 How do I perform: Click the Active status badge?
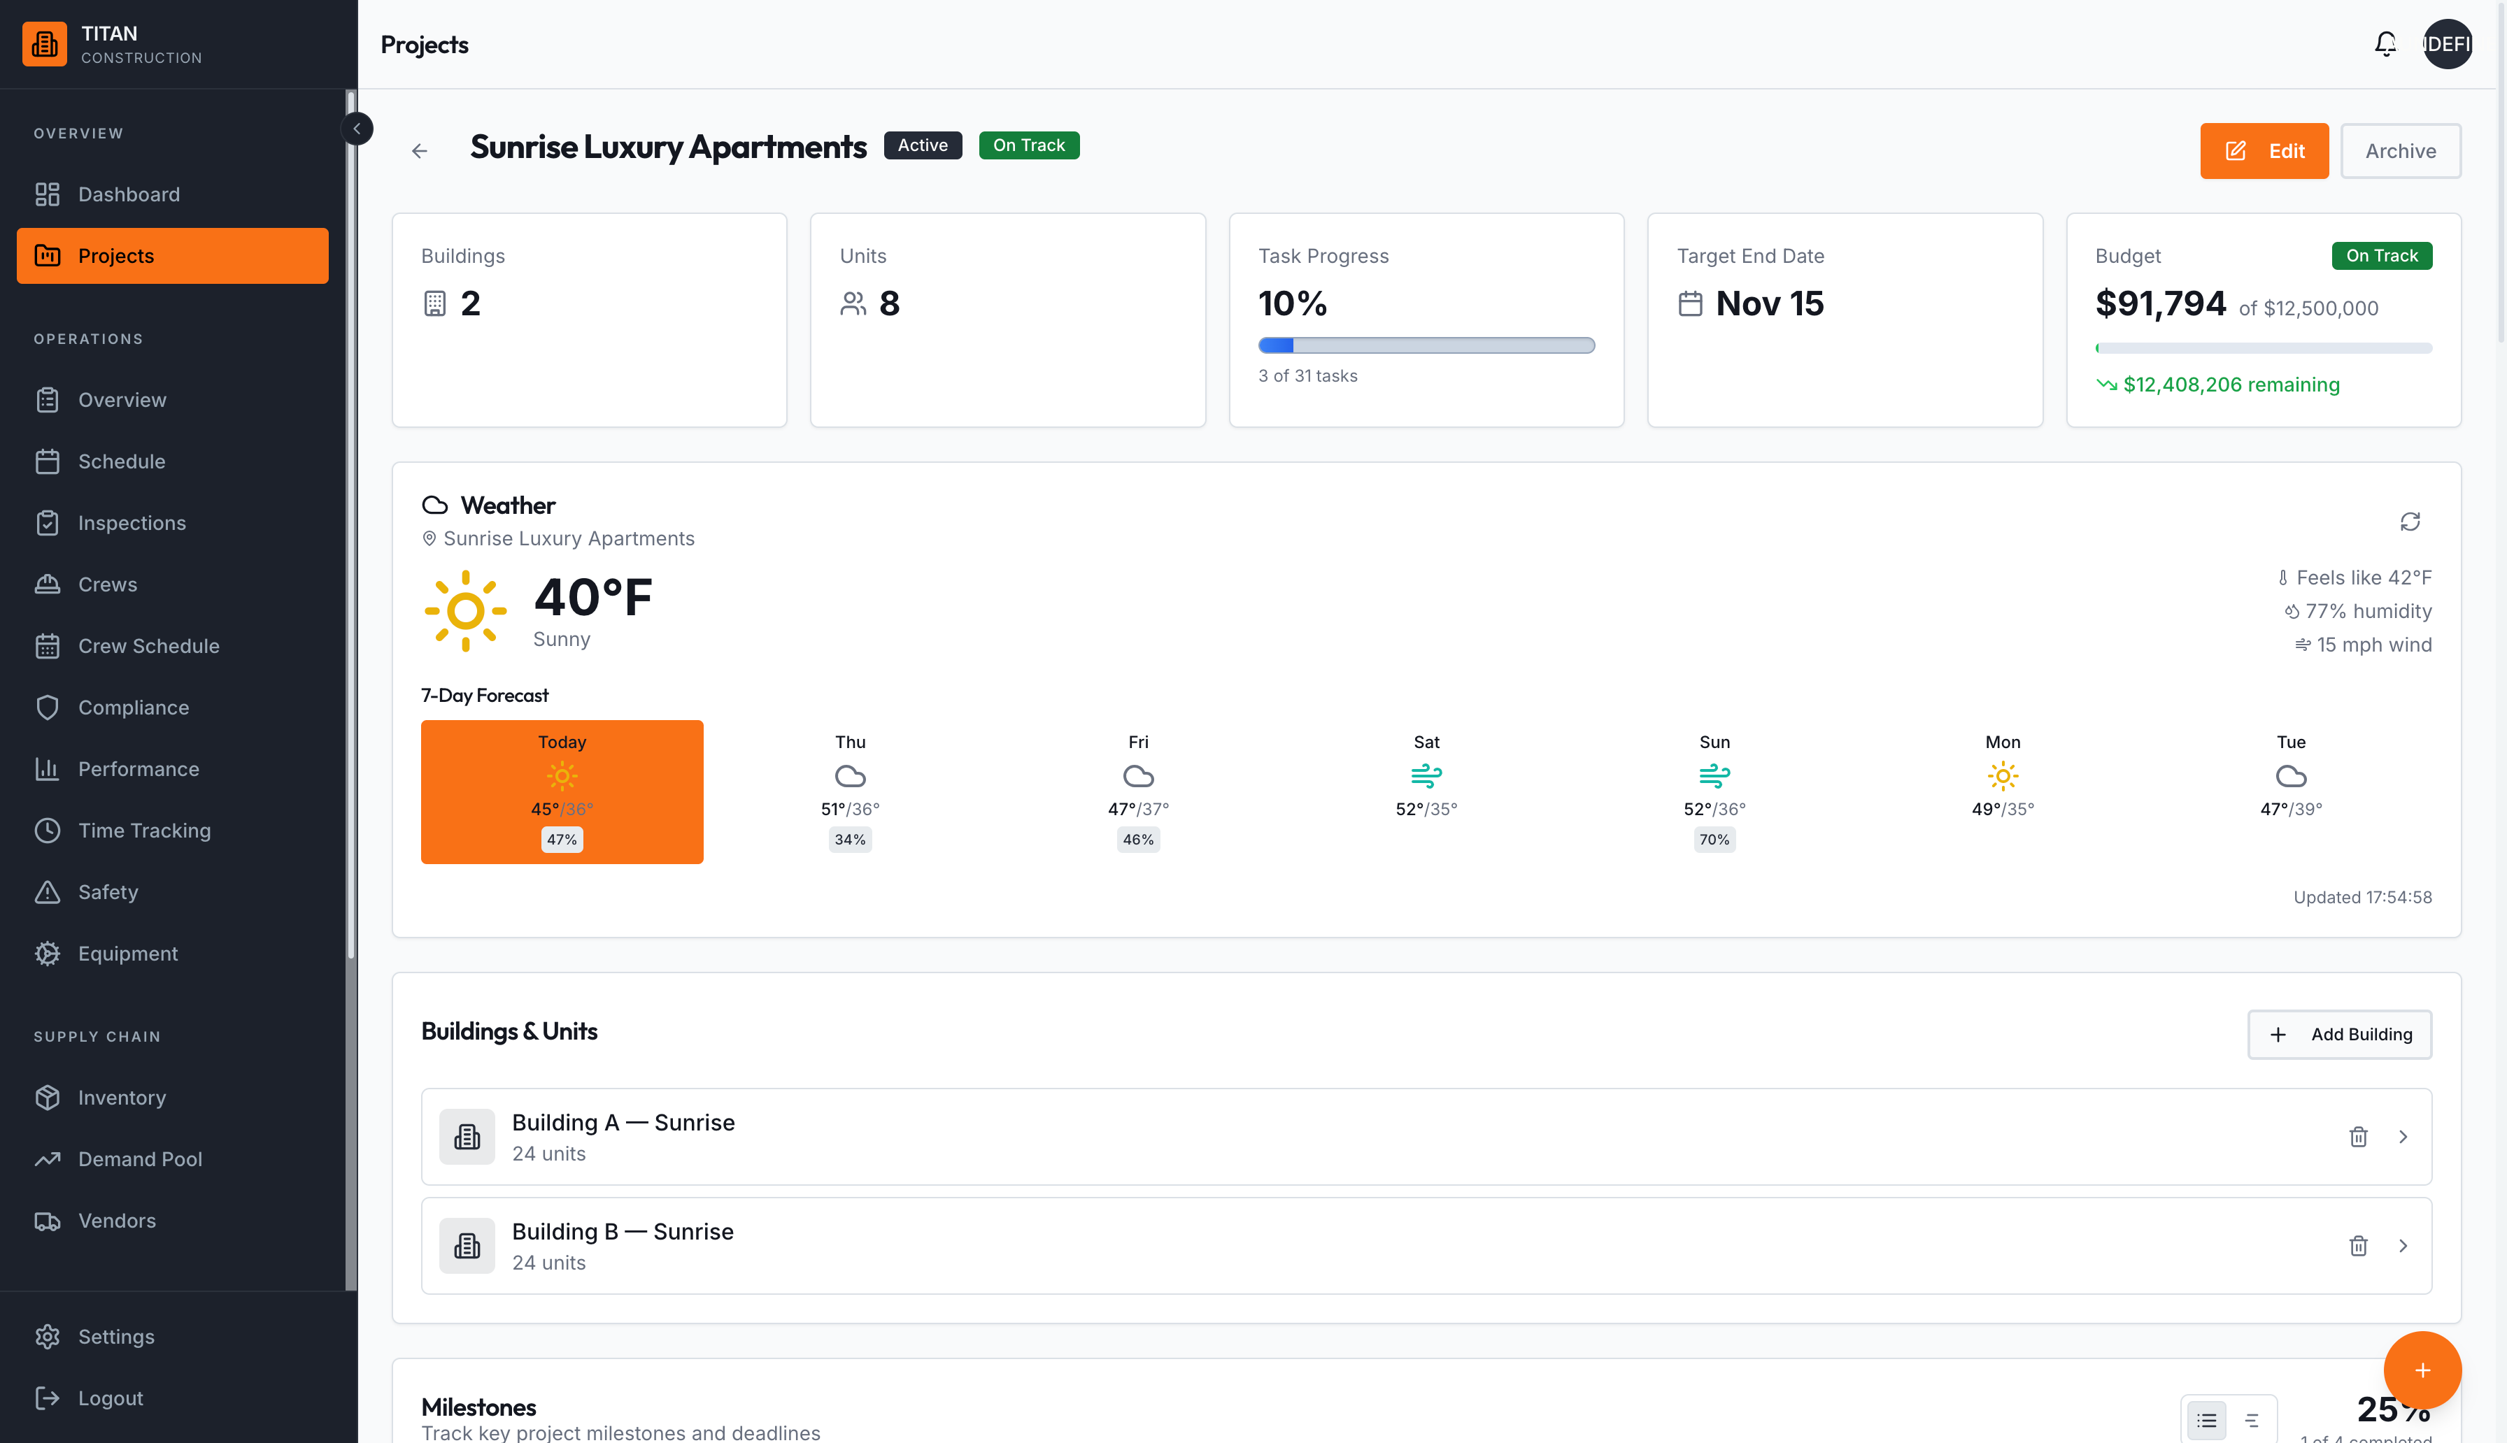[x=922, y=145]
